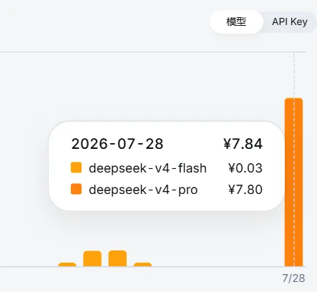Click the deepseek-v4-flash yellow legend swatch
The image size is (317, 292).
76,167
